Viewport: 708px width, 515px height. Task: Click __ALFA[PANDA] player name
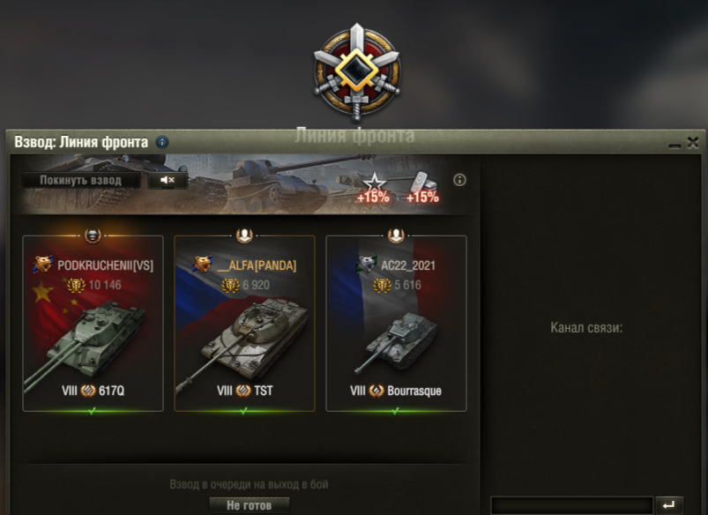point(257,265)
